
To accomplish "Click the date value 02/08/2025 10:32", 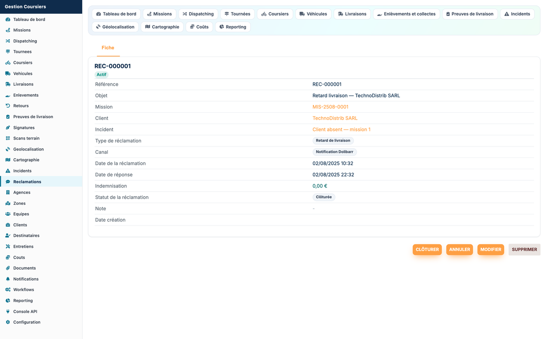I will click(x=333, y=163).
